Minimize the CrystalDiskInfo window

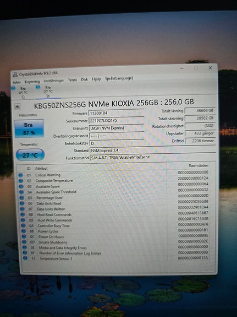tap(182, 68)
